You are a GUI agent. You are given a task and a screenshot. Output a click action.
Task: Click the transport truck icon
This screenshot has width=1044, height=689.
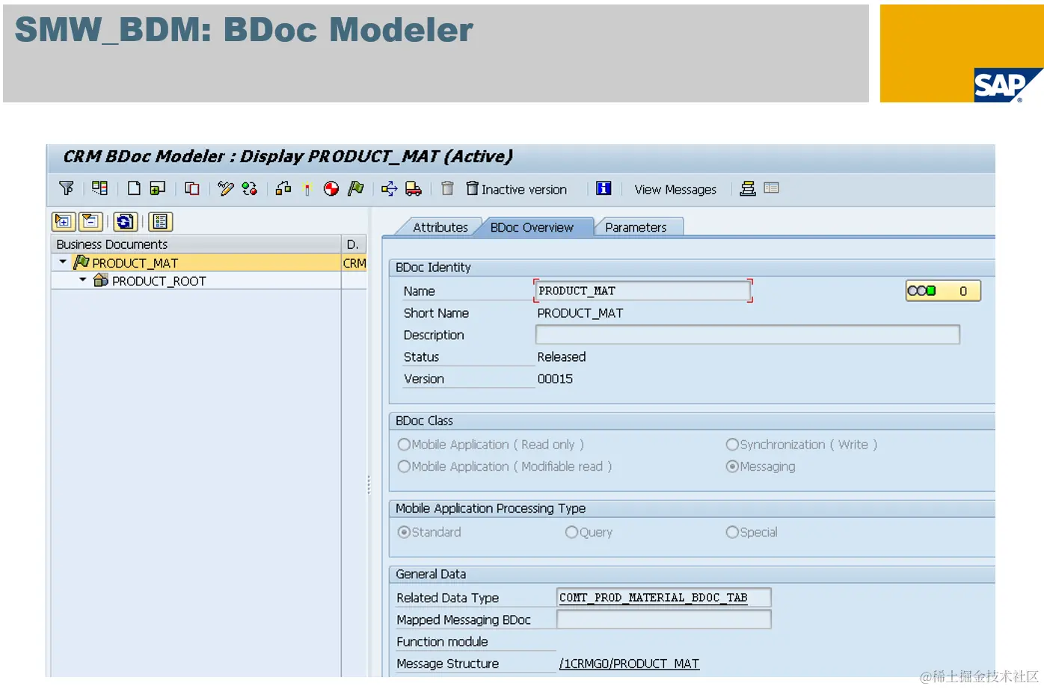click(x=413, y=188)
